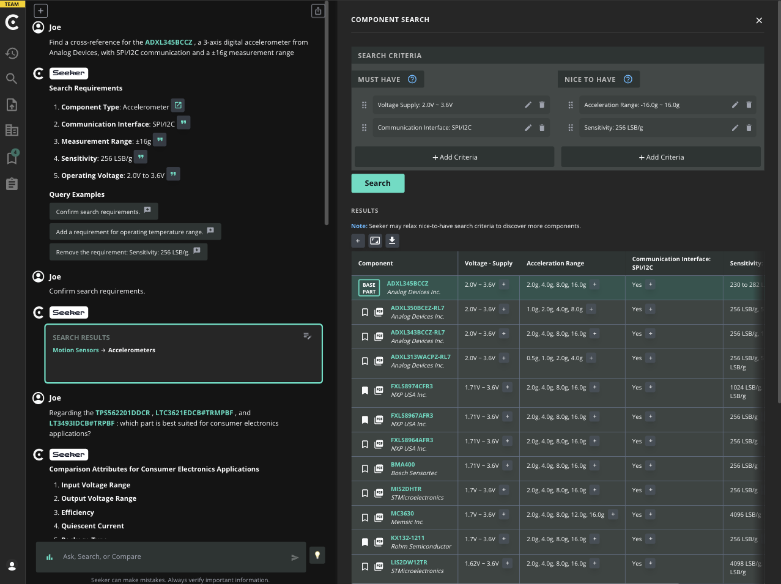Image resolution: width=781 pixels, height=584 pixels.
Task: Edit the Voltage Supply criterion
Action: (528, 105)
